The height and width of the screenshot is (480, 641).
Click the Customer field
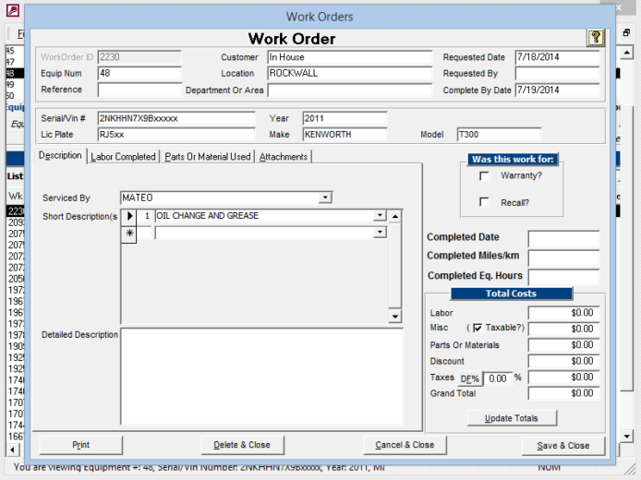[350, 57]
